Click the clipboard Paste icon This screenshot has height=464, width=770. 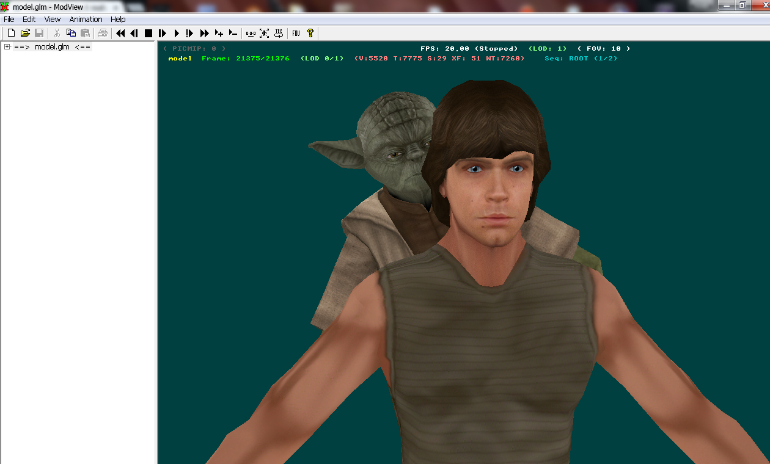coord(85,33)
